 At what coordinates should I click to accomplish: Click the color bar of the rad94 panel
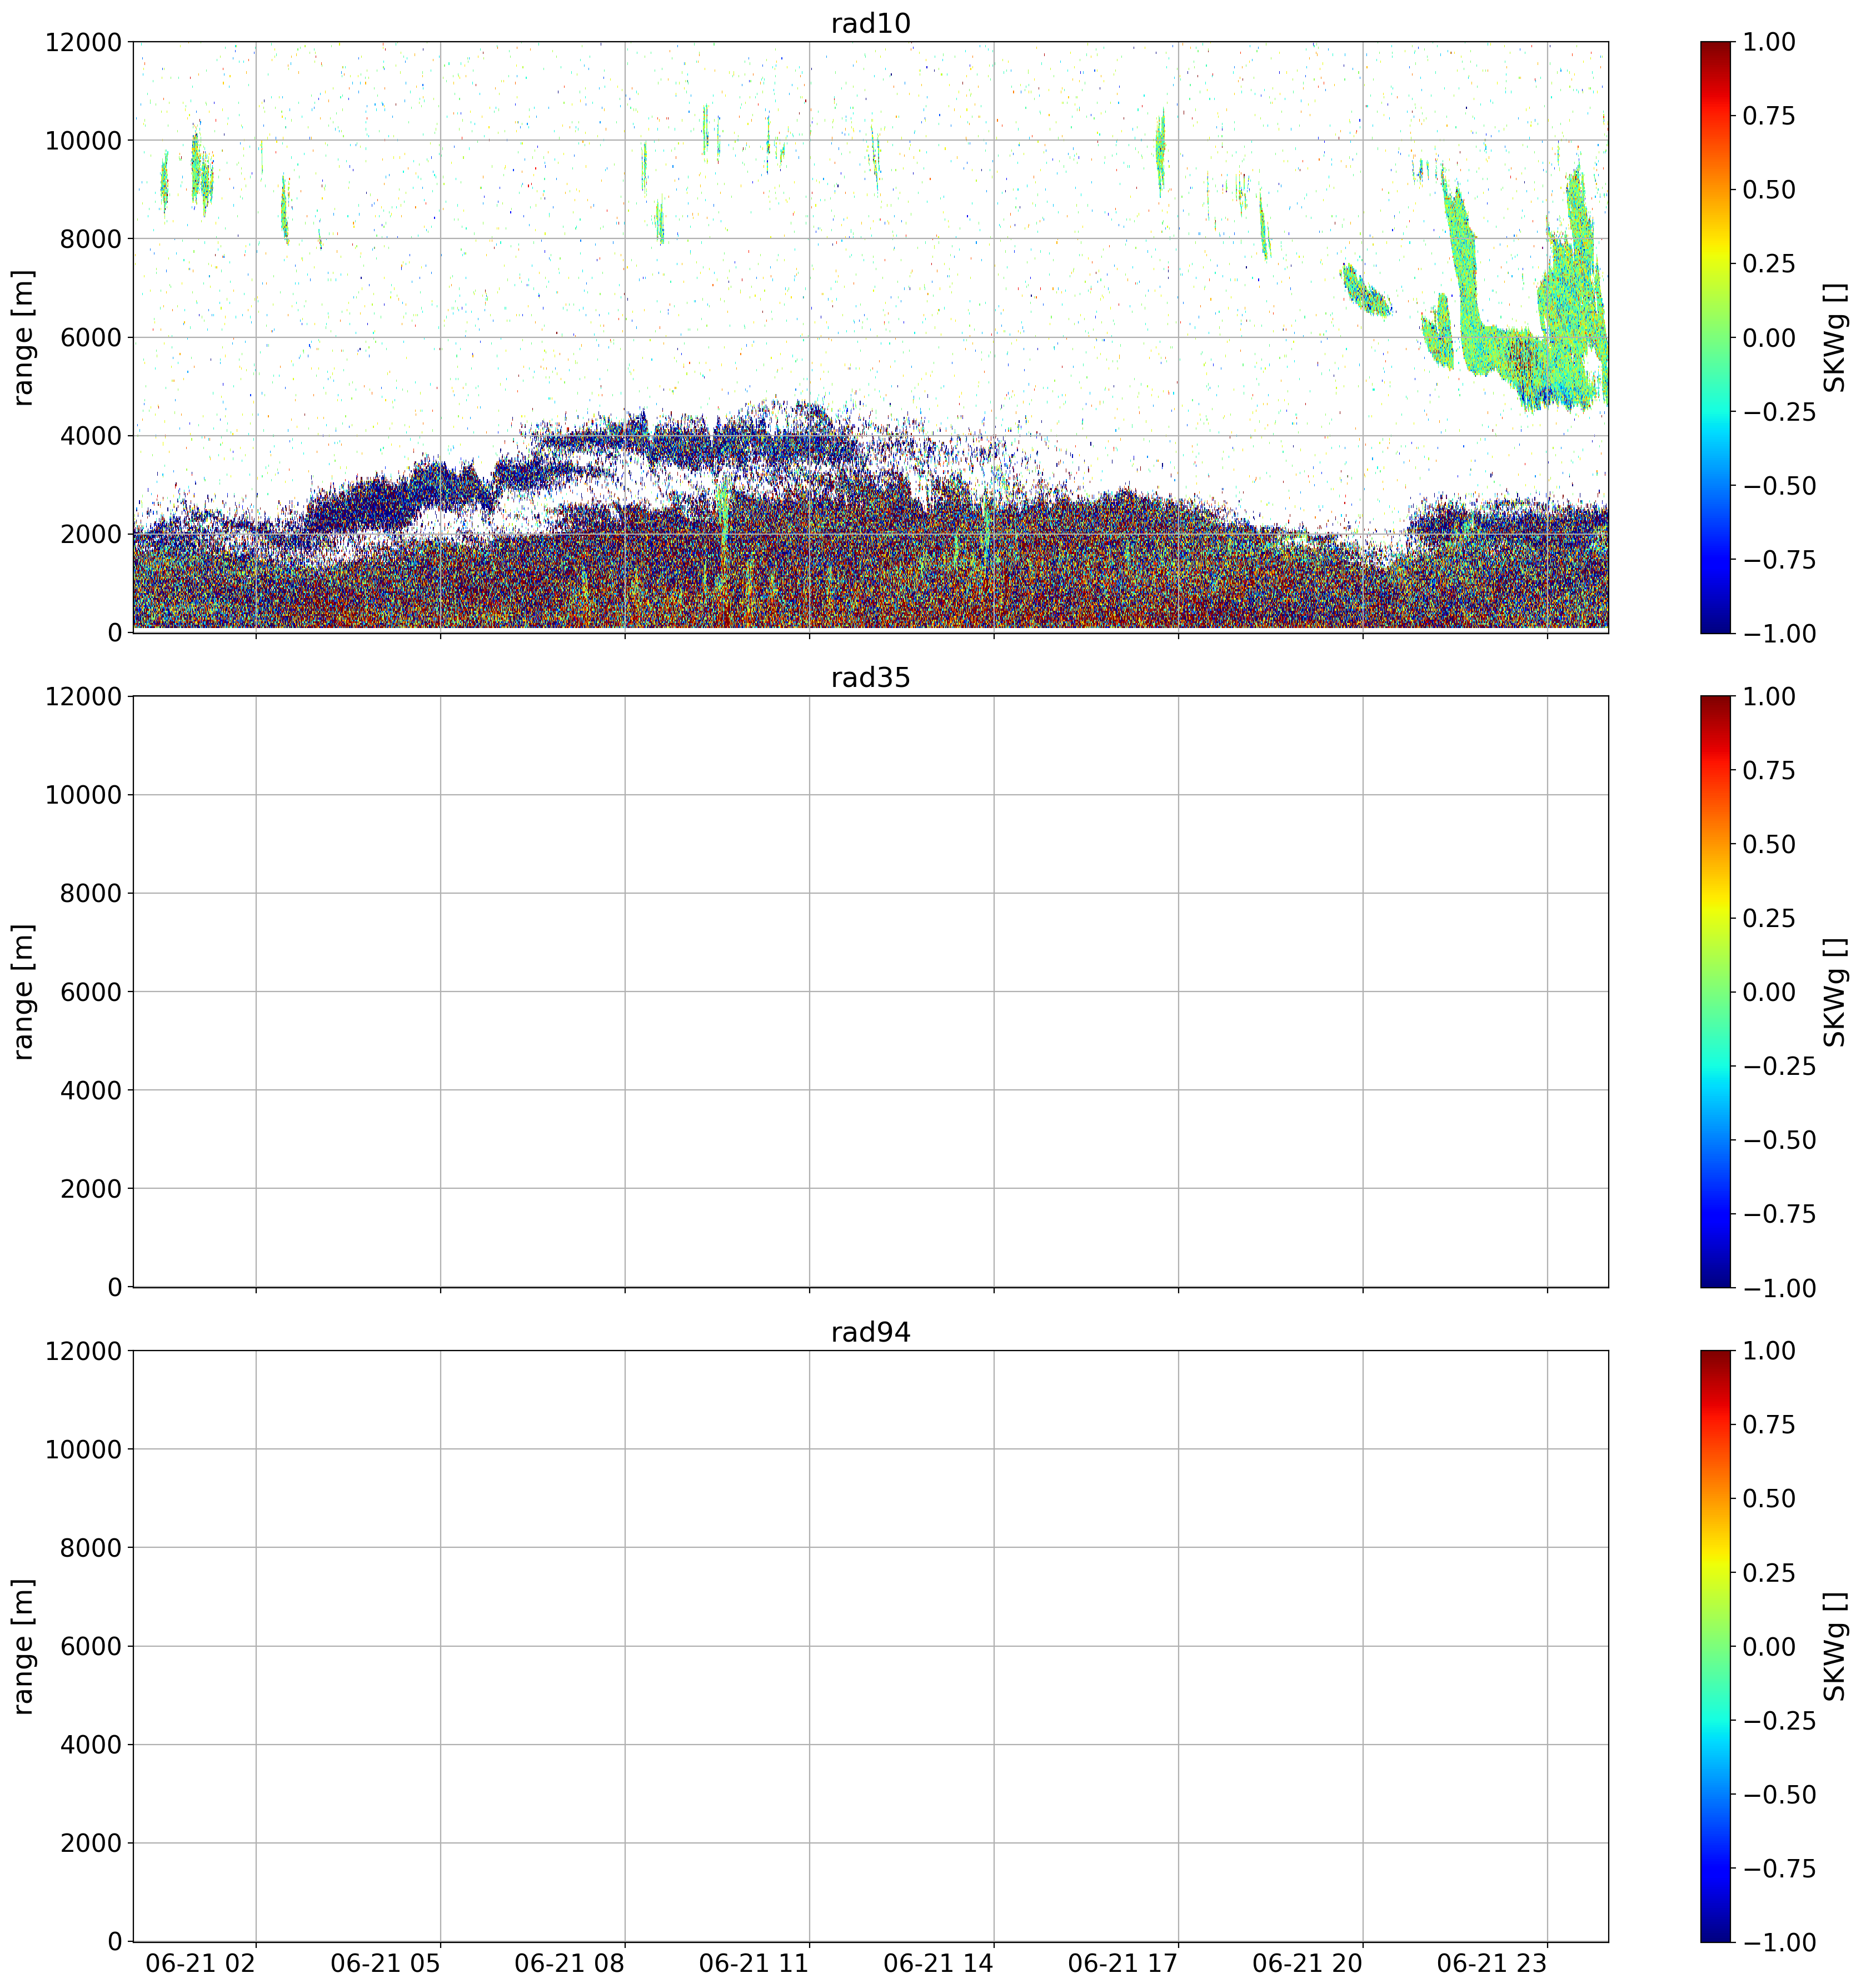(x=1715, y=1646)
